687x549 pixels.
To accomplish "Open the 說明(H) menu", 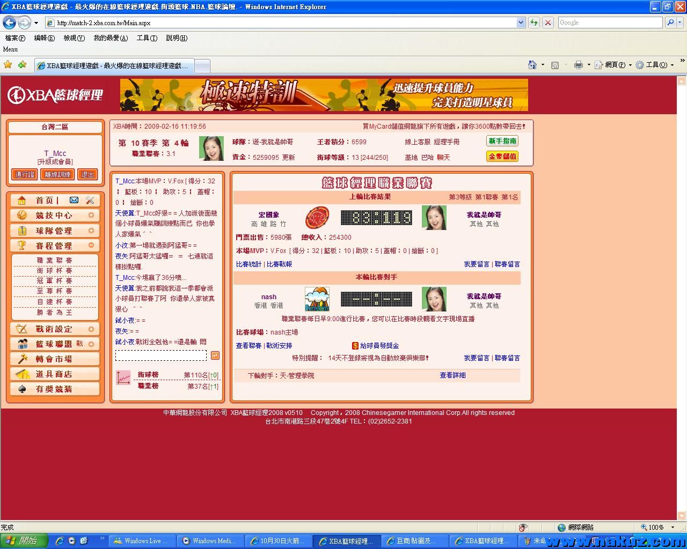I will pyautogui.click(x=177, y=38).
